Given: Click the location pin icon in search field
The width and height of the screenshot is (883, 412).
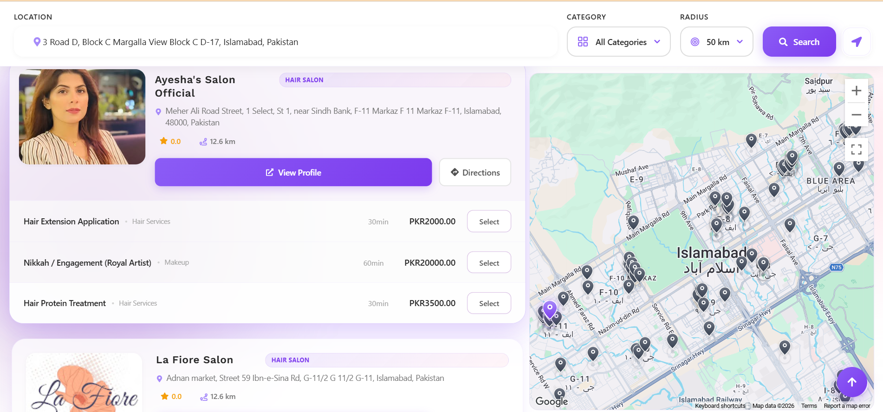Looking at the screenshot, I should [37, 42].
